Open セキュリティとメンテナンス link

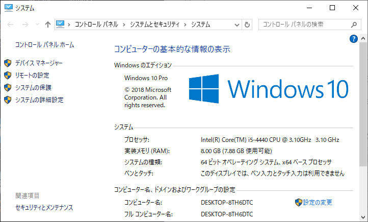[x=44, y=207]
